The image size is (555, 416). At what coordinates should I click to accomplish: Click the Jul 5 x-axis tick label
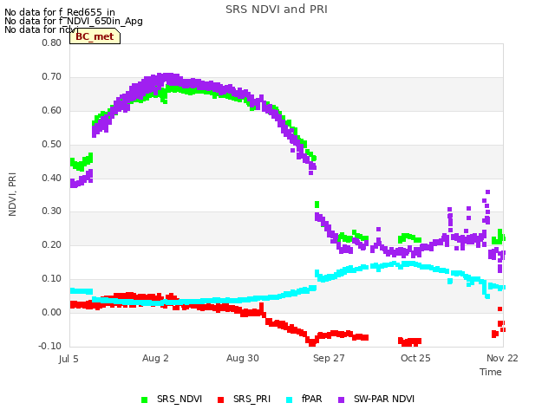pos(69,359)
